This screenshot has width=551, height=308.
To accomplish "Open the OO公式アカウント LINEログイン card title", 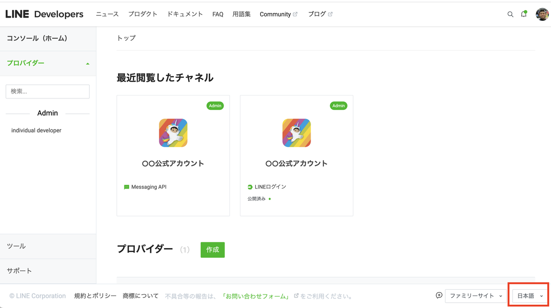I will (x=296, y=163).
